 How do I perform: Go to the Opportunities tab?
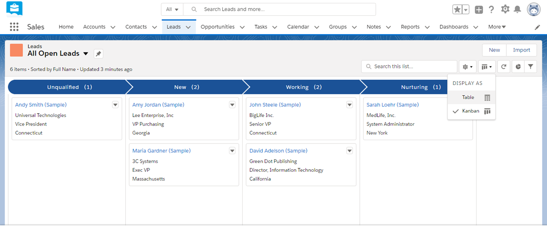(218, 27)
